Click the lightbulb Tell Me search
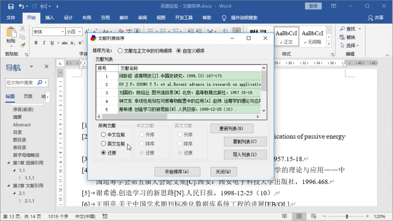393x221 pixels. click(224, 18)
